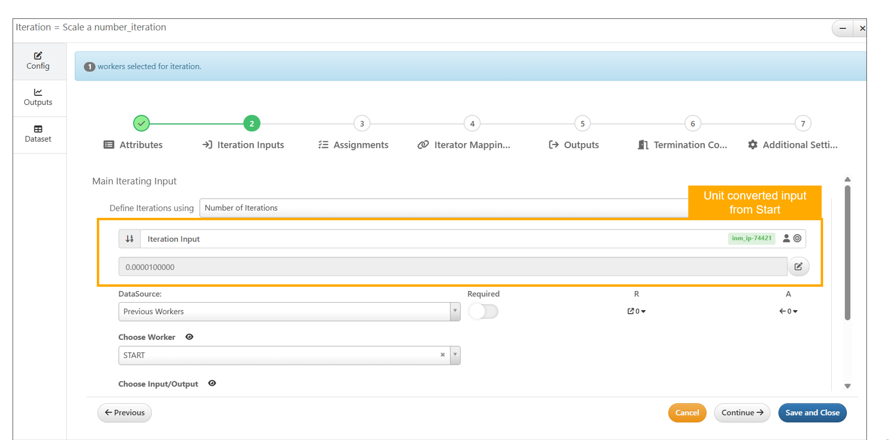
Task: Click the edit icon next to value field
Action: coord(798,267)
